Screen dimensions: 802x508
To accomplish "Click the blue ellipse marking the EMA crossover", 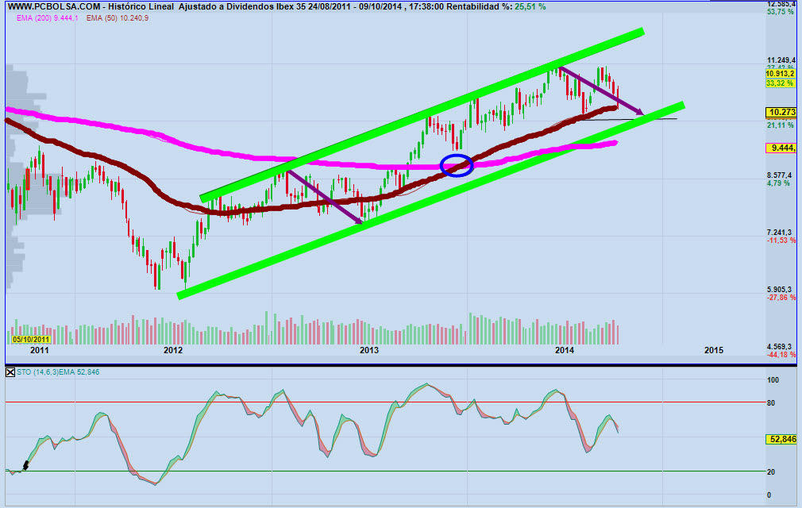I will point(457,165).
